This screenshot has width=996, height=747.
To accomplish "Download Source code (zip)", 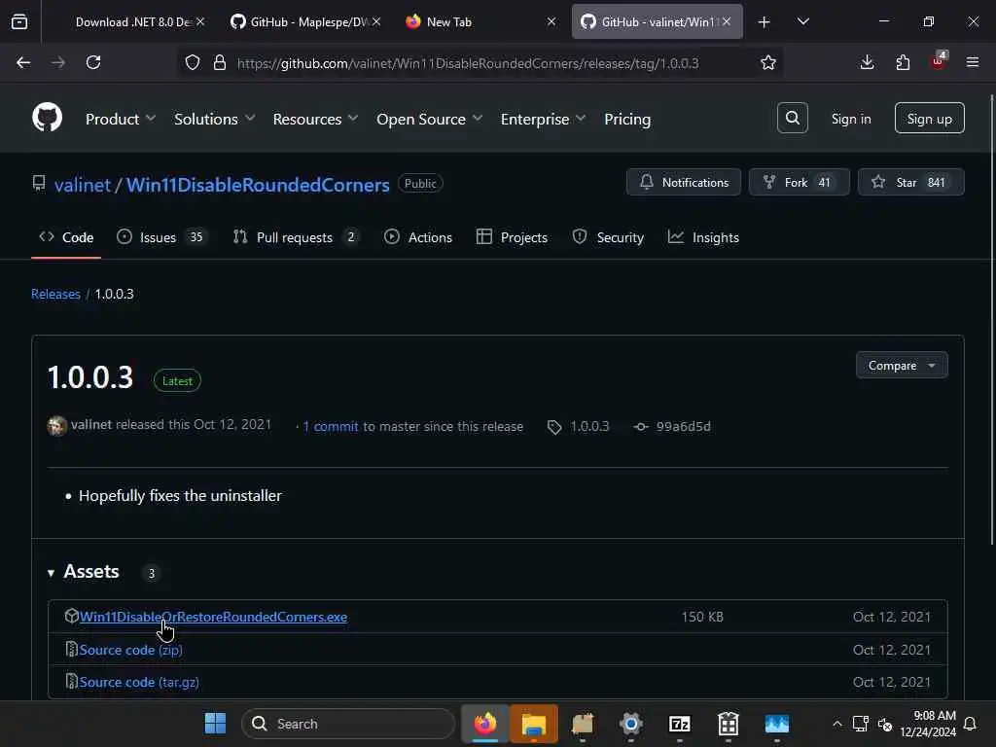I will pos(131,650).
